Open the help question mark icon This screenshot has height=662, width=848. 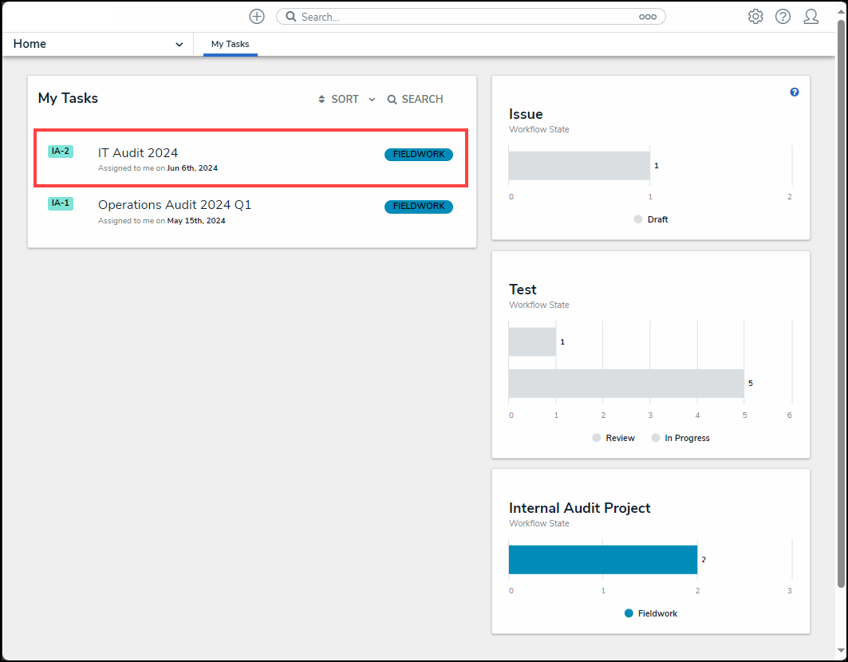[x=783, y=17]
